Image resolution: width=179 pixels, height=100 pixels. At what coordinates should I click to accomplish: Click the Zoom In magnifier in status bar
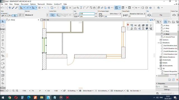pyautogui.click(x=13, y=91)
